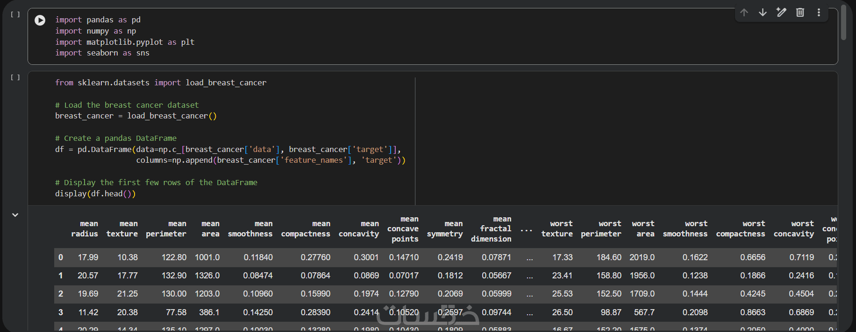Place cursor on the 'import seaborn as sns' line
Screen dimensions: 856x332
pos(102,53)
